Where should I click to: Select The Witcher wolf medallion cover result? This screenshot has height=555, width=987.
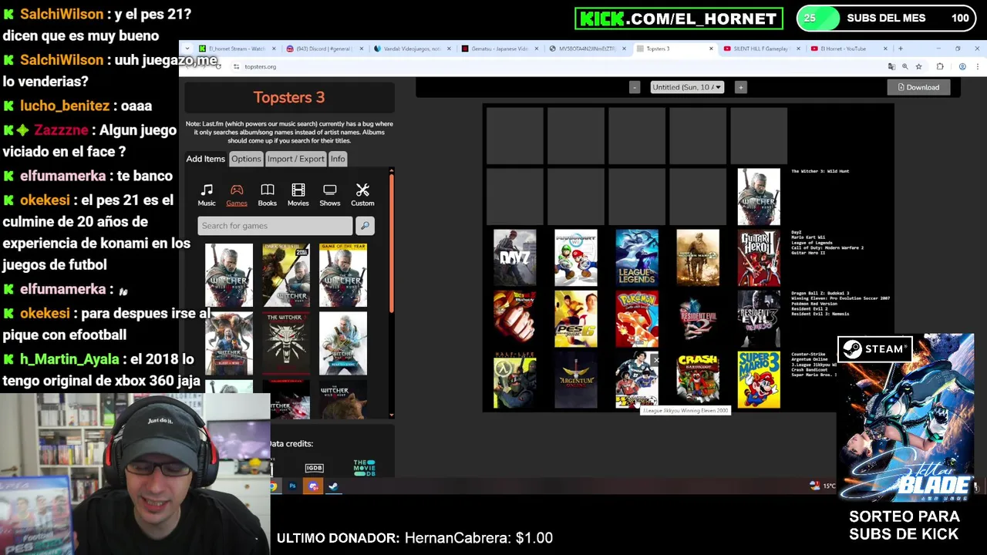tap(286, 343)
